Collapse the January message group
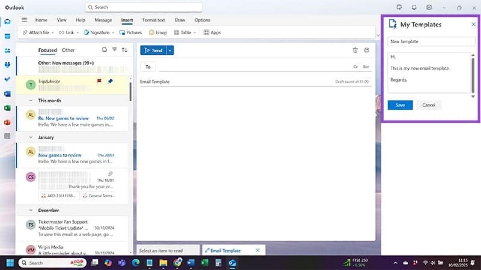 [x=31, y=137]
